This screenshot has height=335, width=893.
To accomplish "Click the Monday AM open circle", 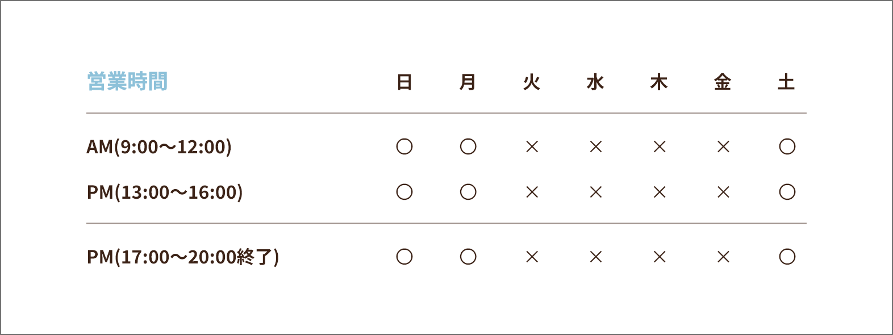I will click(x=468, y=147).
